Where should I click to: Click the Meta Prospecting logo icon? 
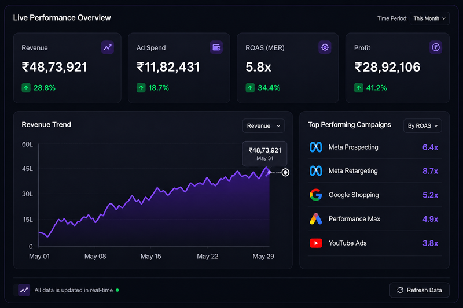click(x=315, y=147)
